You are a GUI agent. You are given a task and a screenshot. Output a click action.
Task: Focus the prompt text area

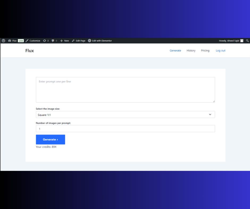(x=125, y=90)
